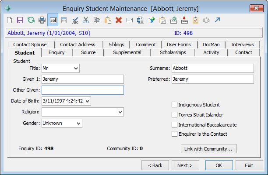Save record with purple floppy disk icon
Screen dimensions: 268x175
[20, 20]
